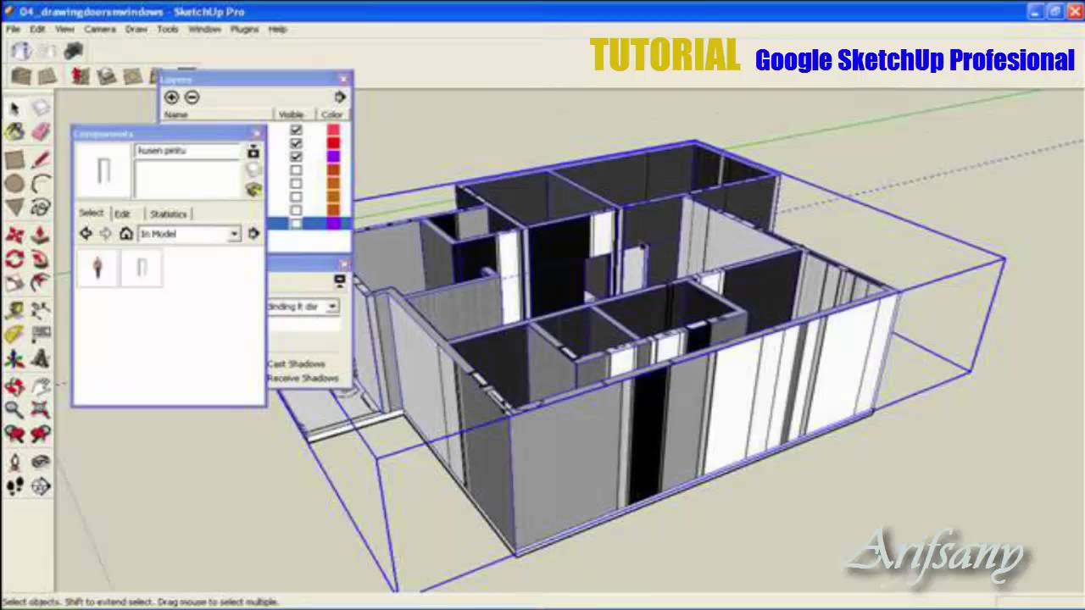The width and height of the screenshot is (1085, 610).
Task: Toggle visibility of second layer row
Action: point(296,143)
